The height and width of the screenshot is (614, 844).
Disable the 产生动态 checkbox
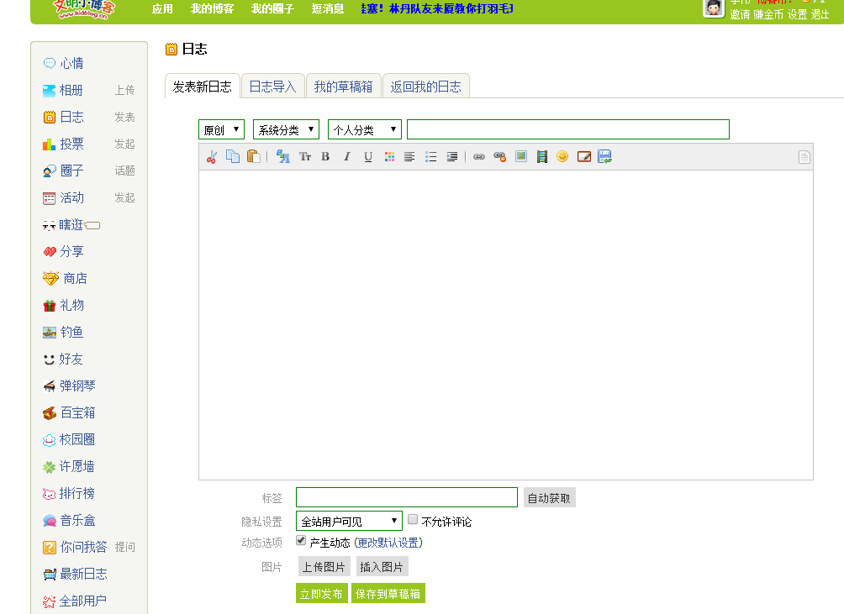(x=300, y=540)
